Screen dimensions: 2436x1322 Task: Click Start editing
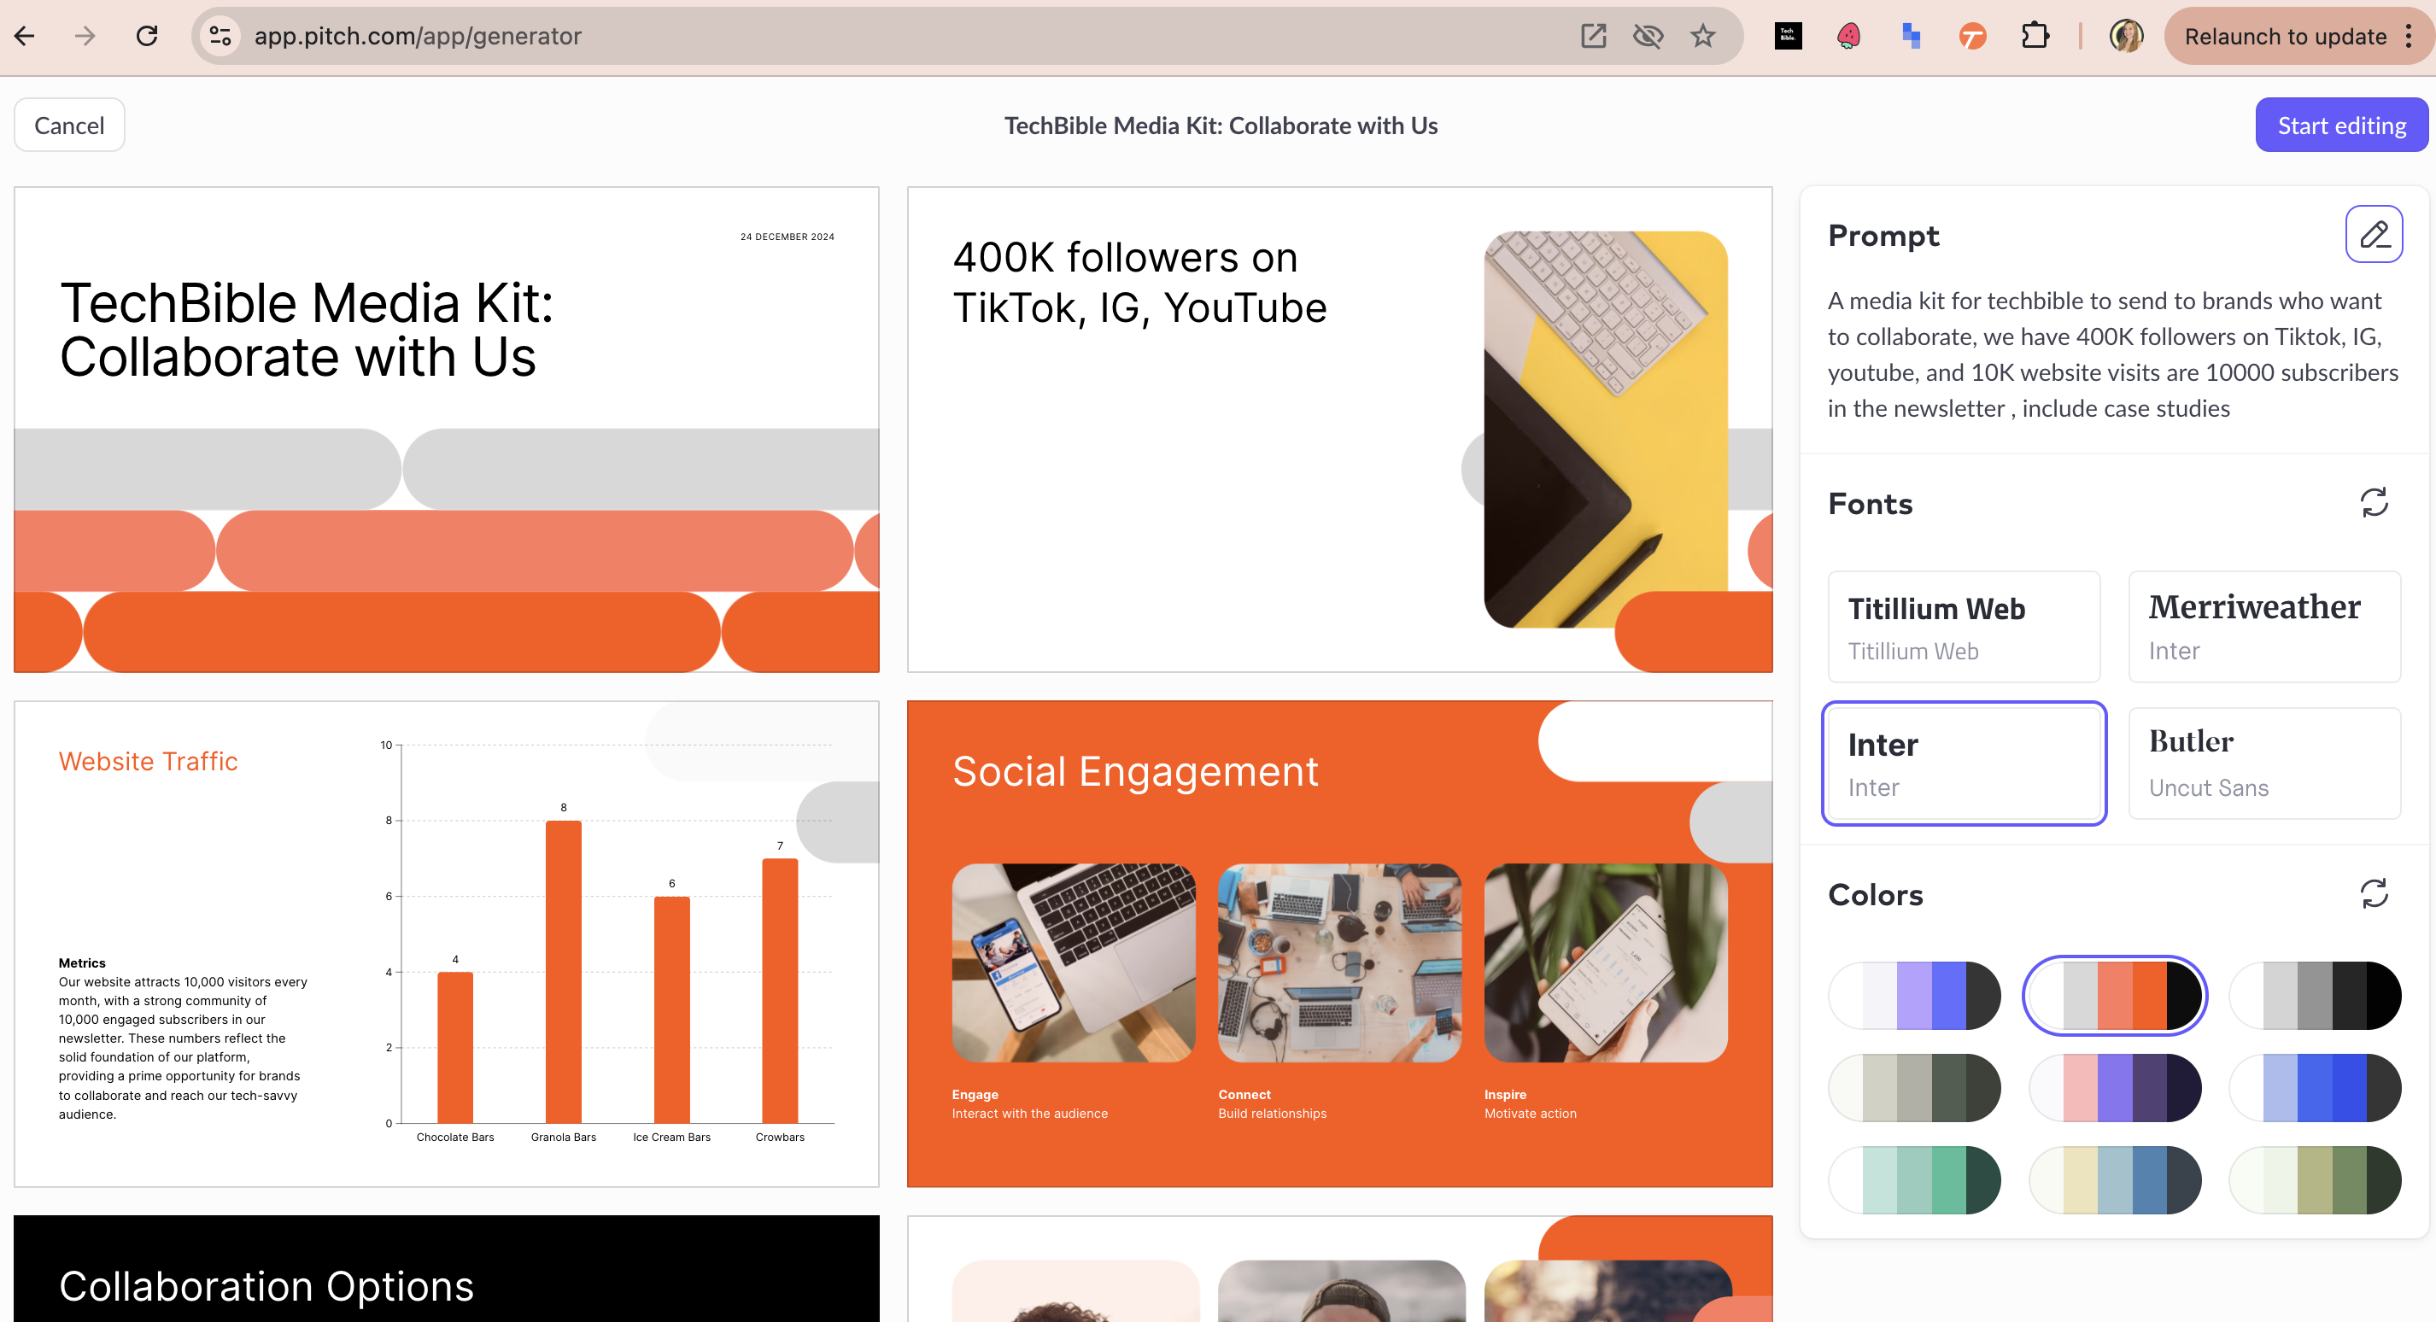coord(2341,125)
